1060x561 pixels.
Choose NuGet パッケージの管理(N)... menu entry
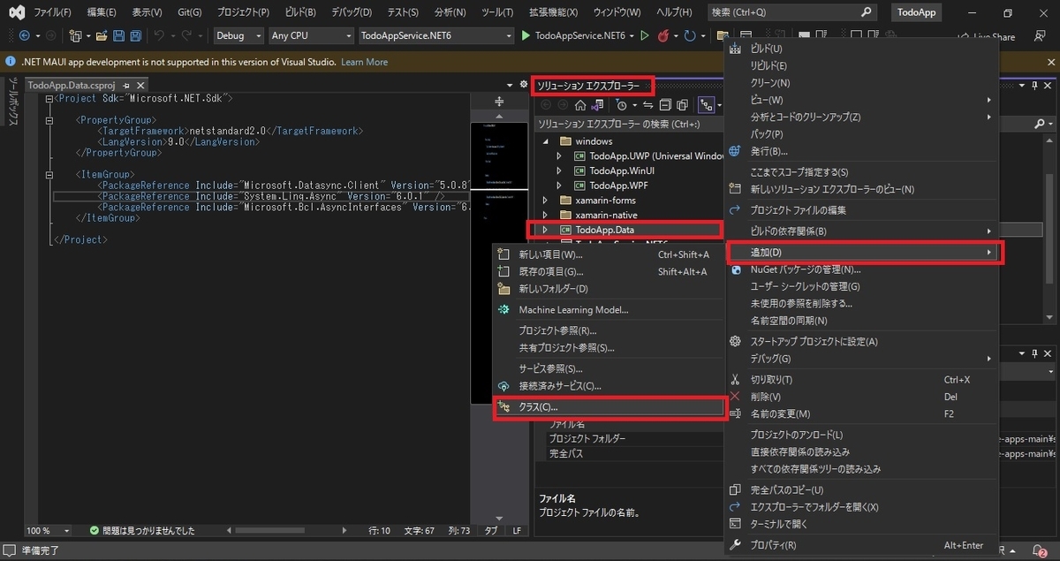tap(862, 269)
